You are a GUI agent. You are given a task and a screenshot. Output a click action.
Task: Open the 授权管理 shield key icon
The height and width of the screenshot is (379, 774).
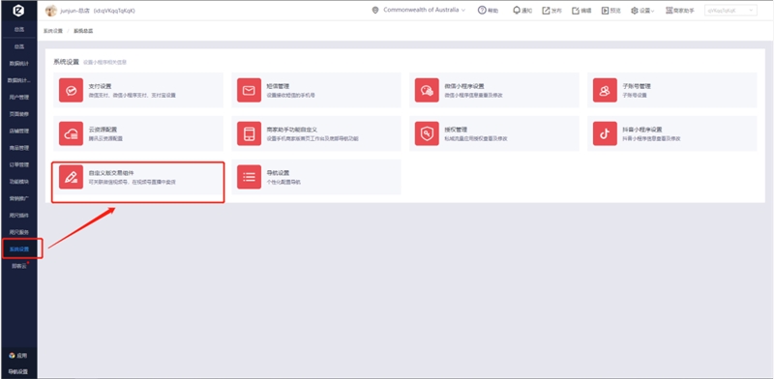point(427,133)
